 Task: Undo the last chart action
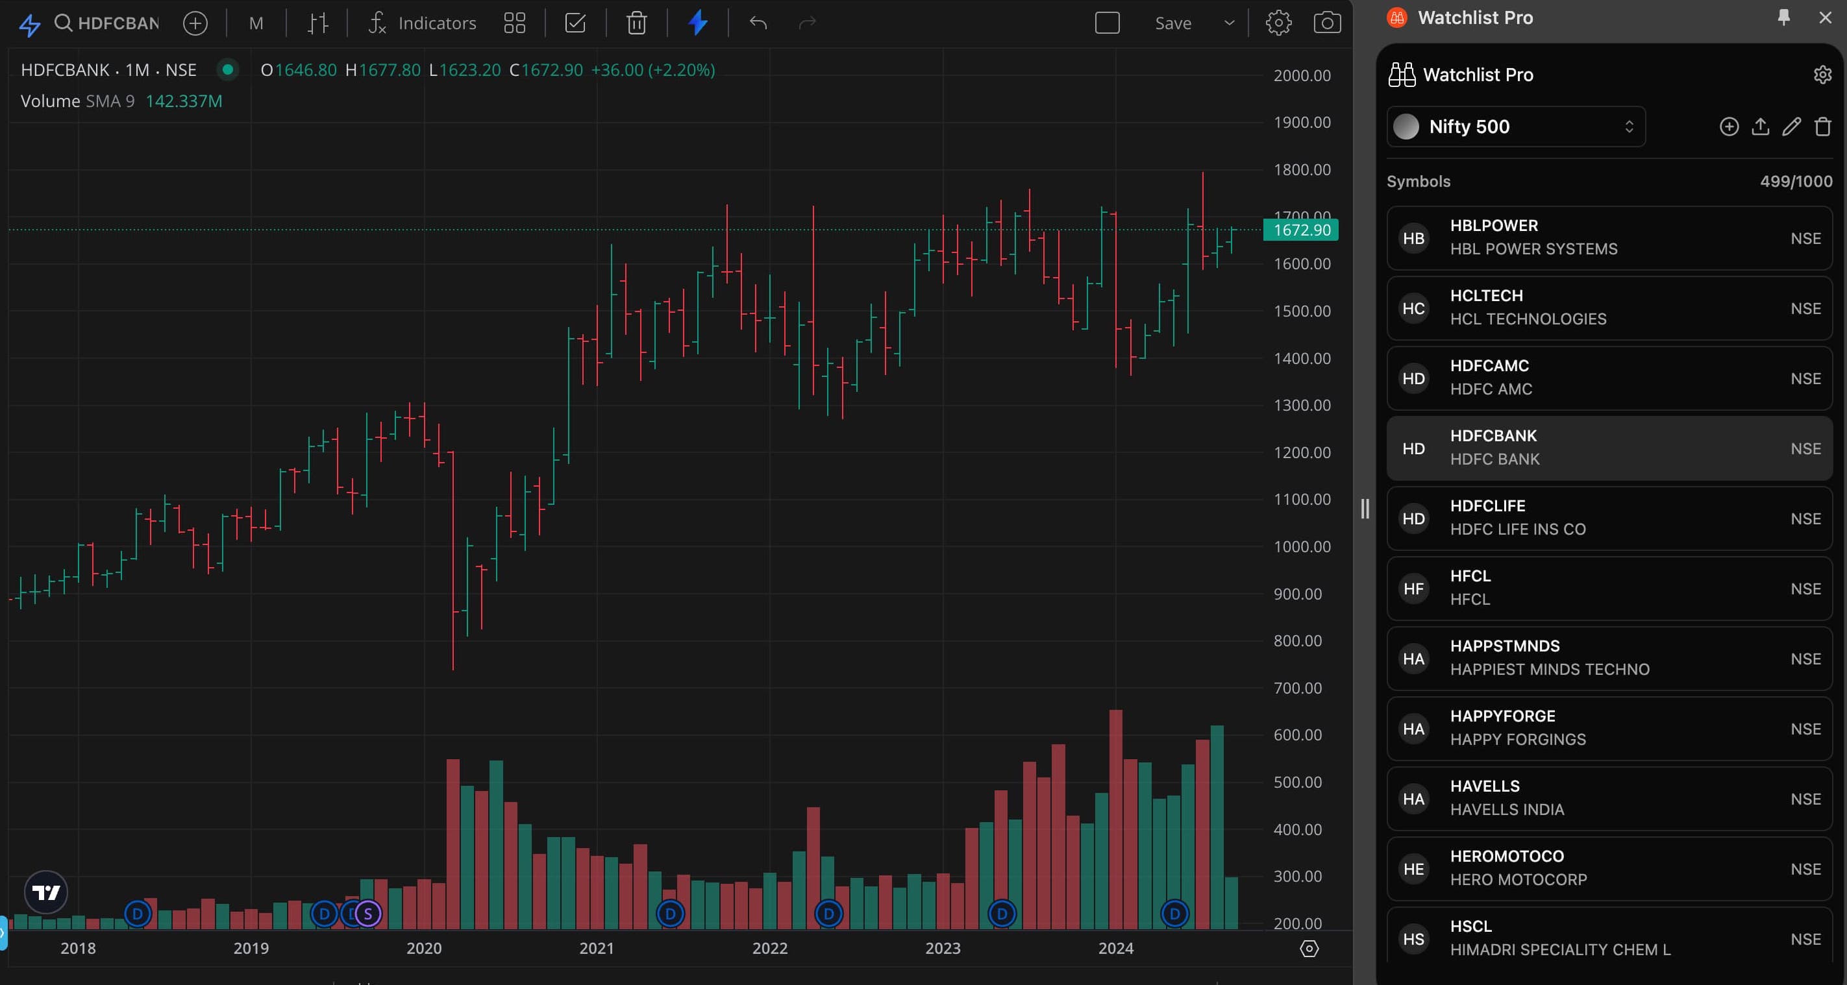pos(758,23)
